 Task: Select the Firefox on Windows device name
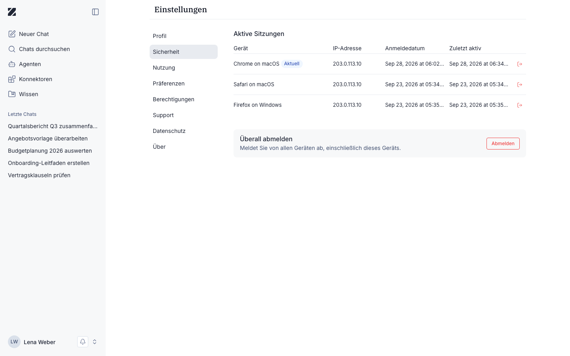point(258,105)
